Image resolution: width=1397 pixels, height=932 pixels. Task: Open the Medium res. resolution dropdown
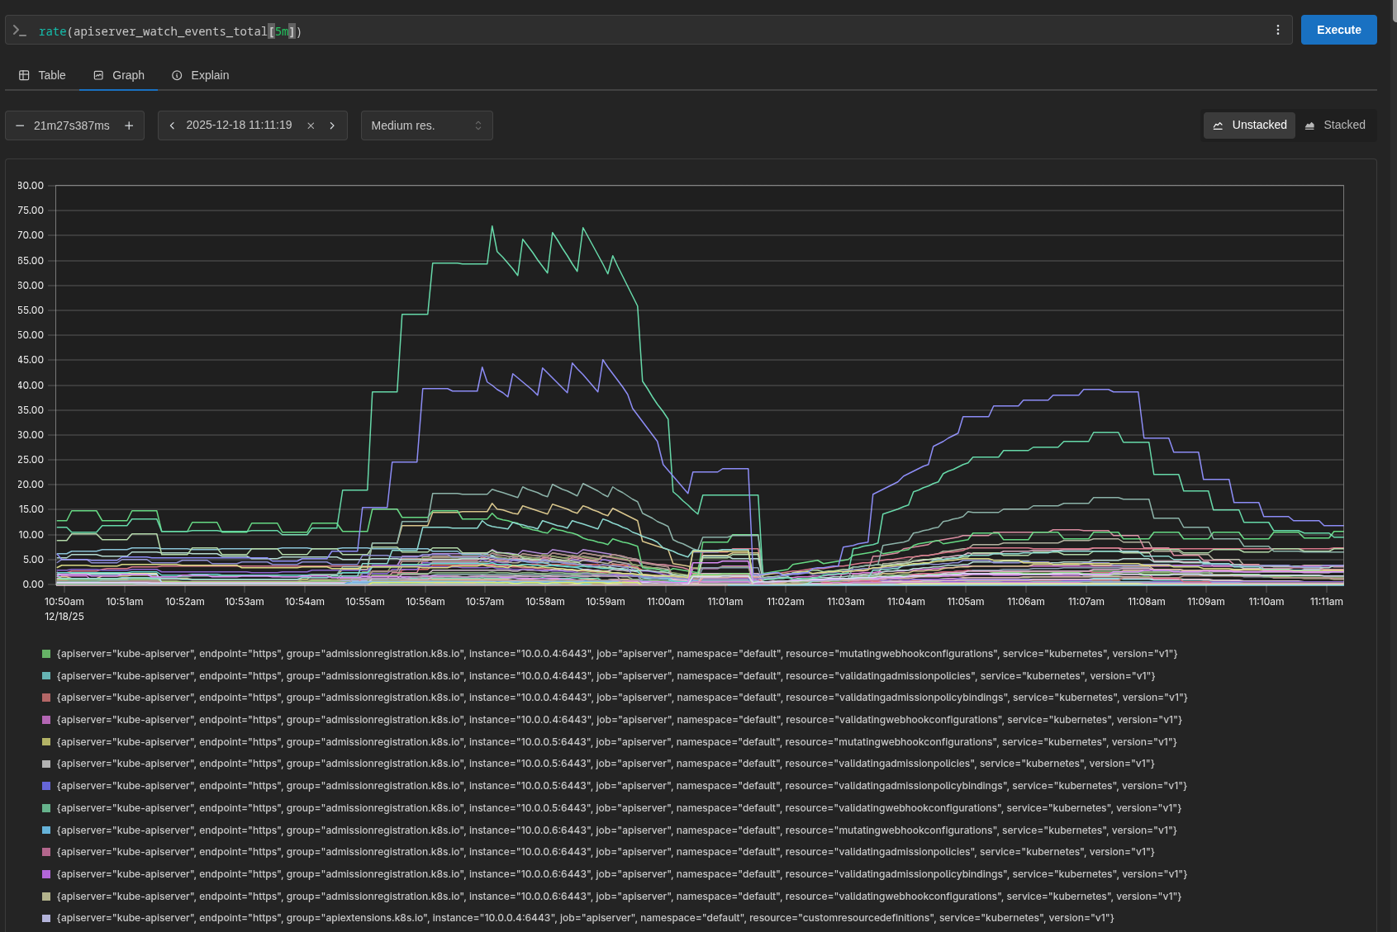click(426, 125)
